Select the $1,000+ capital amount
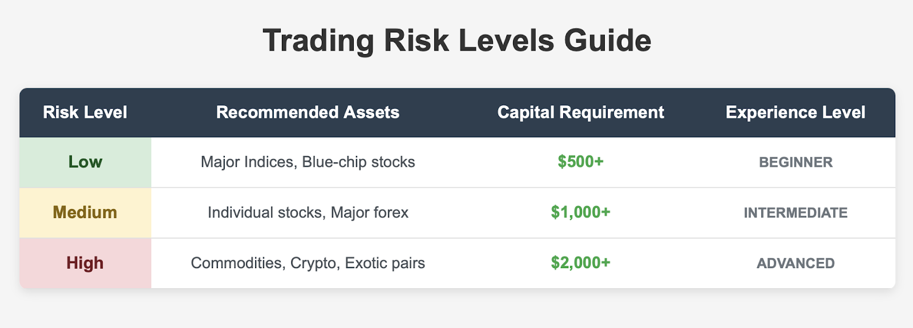This screenshot has width=913, height=328. pos(580,212)
